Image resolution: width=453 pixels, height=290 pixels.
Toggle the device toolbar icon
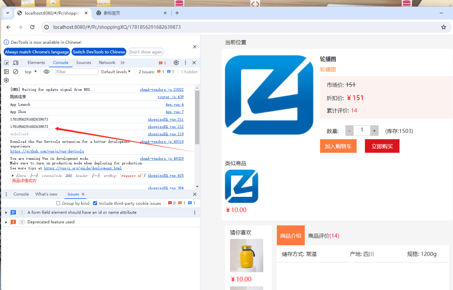click(15, 63)
